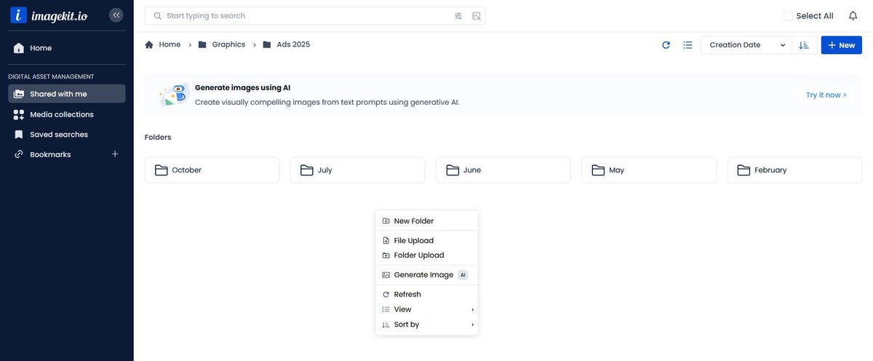The image size is (873, 361).
Task: Add a bookmark with plus icon
Action: [115, 154]
